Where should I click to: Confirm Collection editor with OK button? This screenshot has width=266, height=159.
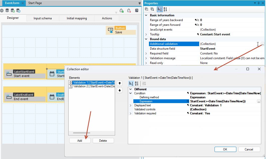[225, 149]
